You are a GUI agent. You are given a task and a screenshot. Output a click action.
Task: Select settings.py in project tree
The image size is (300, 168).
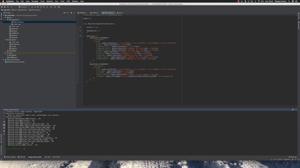click(15, 44)
